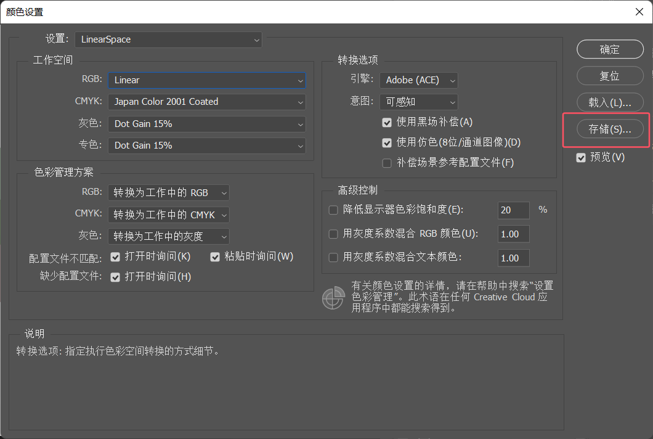The height and width of the screenshot is (439, 653).
Task: Toggle 使用仿色(8位/通道图像)(D) checkbox
Action: pos(387,142)
